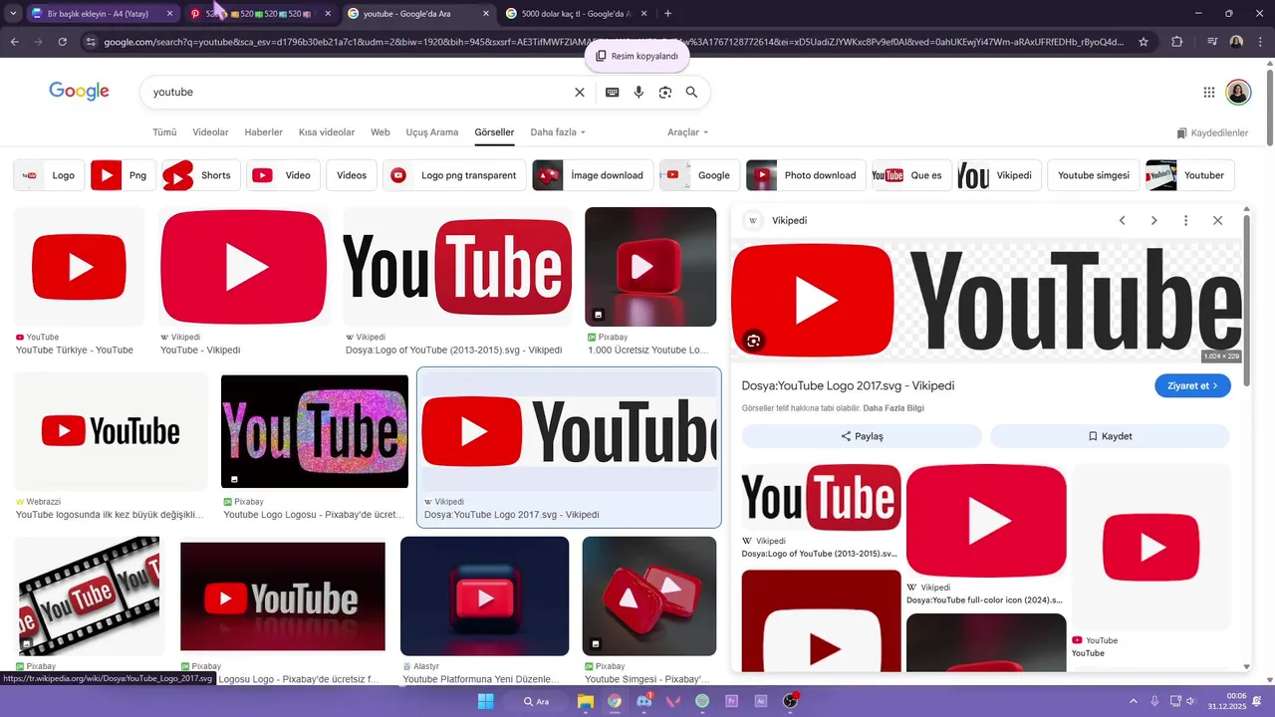Click the preview panel vertical scrollbar
The image size is (1275, 717).
tap(1247, 299)
